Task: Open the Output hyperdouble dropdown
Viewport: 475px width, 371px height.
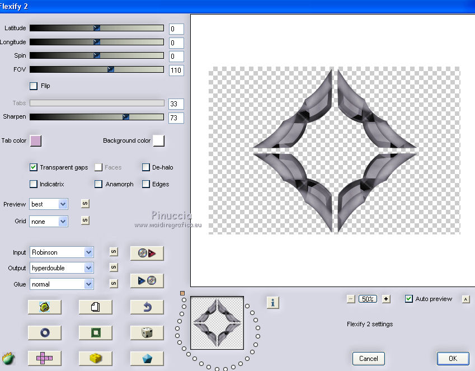Action: tap(62, 268)
